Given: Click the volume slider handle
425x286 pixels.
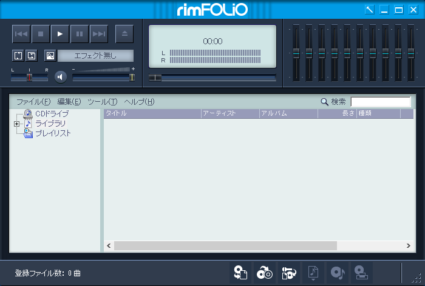Looking at the screenshot, I should pyautogui.click(x=132, y=78).
